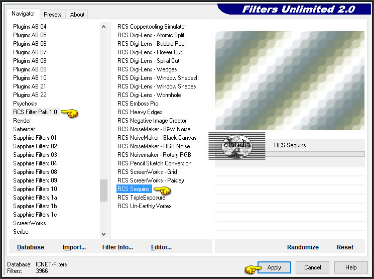Choose RCS Digi-Lens - Flower Cut
Screen dimensions: 374x279
click(150, 52)
